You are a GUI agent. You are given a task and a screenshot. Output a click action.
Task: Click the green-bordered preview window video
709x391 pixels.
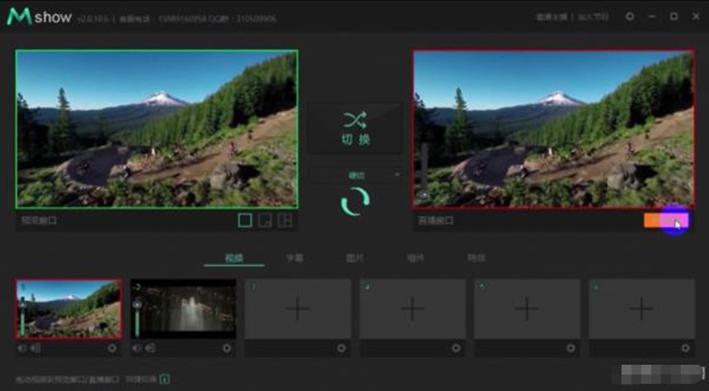pyautogui.click(x=157, y=129)
